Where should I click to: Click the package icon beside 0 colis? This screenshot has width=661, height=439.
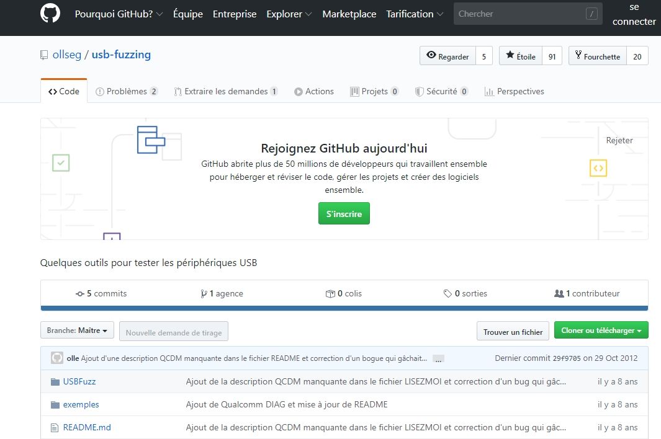330,294
